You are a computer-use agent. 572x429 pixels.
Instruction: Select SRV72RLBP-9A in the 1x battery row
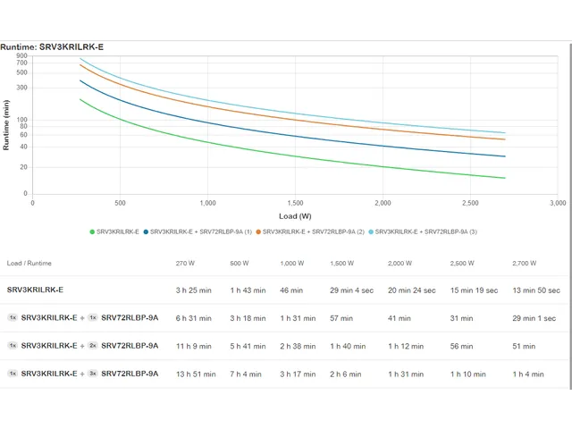point(130,318)
